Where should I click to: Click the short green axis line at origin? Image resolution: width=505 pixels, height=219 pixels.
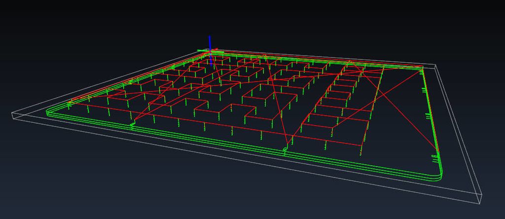click(x=202, y=50)
